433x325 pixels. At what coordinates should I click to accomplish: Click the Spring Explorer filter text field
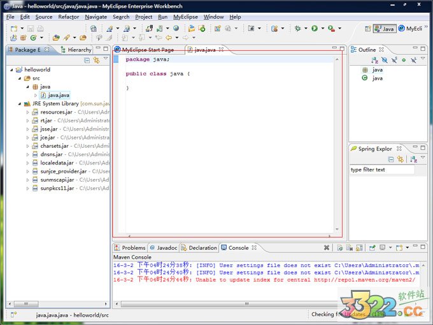381,170
